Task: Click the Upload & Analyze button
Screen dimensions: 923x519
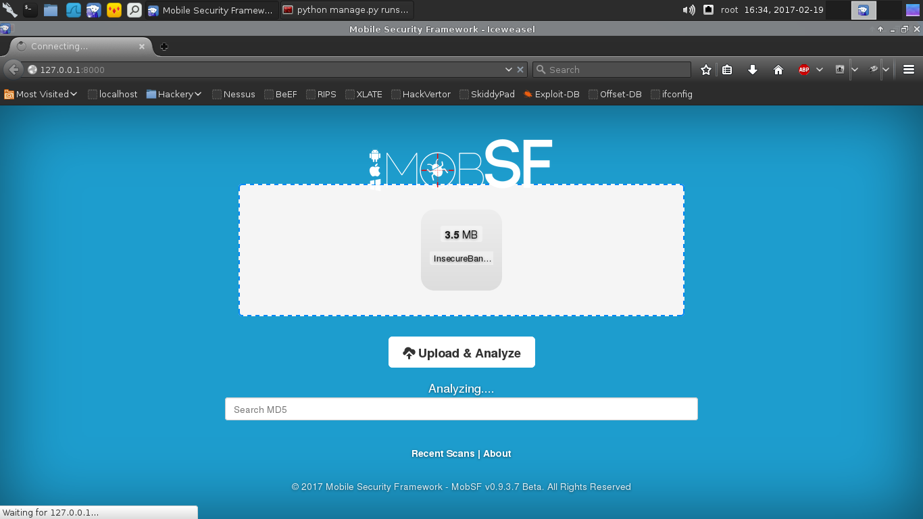Action: [x=461, y=353]
